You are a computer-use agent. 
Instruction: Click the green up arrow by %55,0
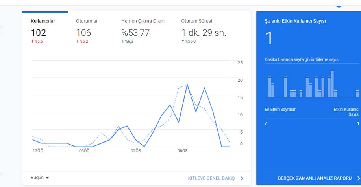coord(183,41)
